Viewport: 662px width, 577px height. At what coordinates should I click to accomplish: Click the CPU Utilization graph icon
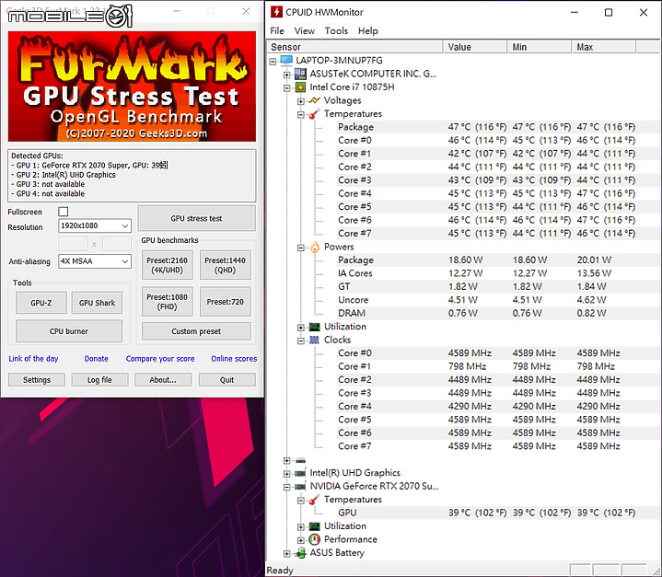click(x=315, y=327)
